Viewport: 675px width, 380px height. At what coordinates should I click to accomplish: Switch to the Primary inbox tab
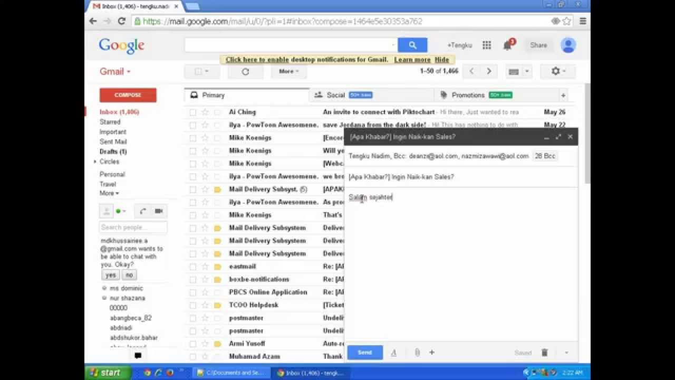pos(246,96)
